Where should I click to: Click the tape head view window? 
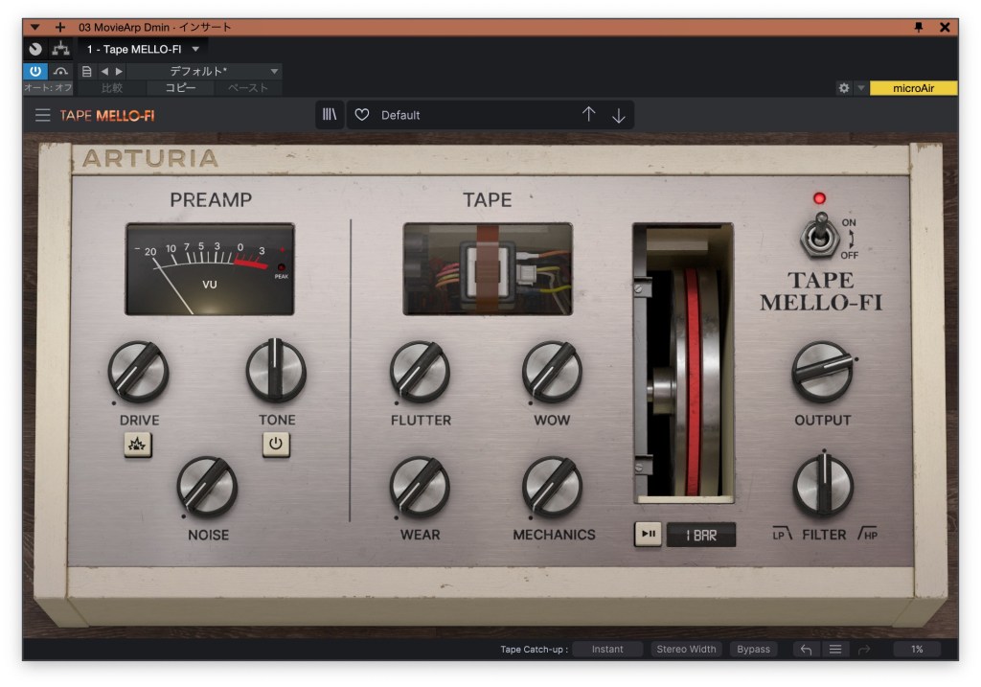tap(488, 269)
